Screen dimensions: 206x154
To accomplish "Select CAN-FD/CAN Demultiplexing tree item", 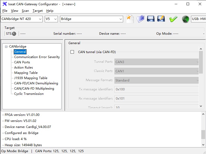I will 36,83.
